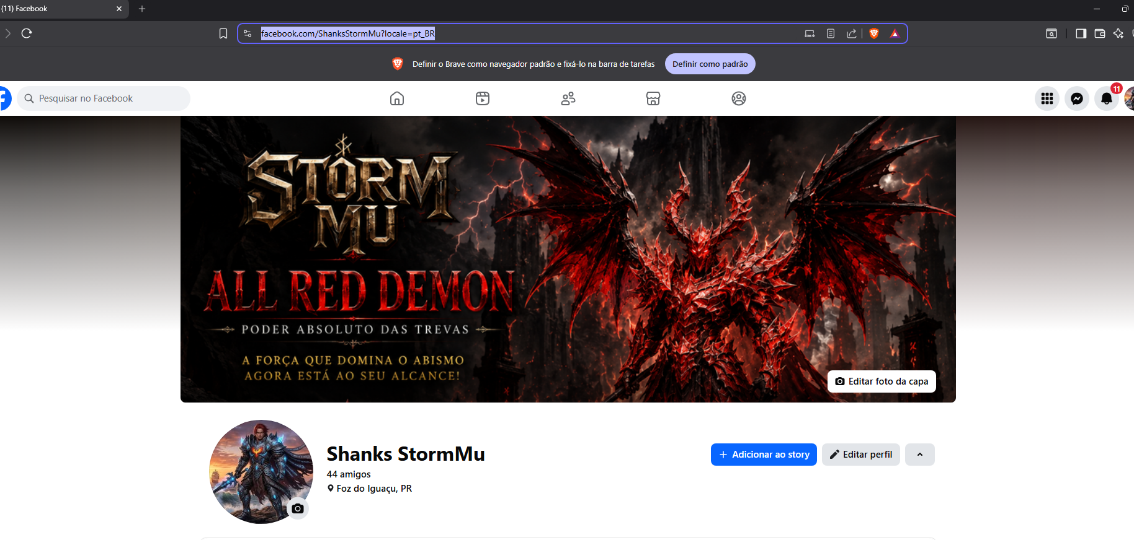Bookmark this page with the bookmark icon

(223, 33)
